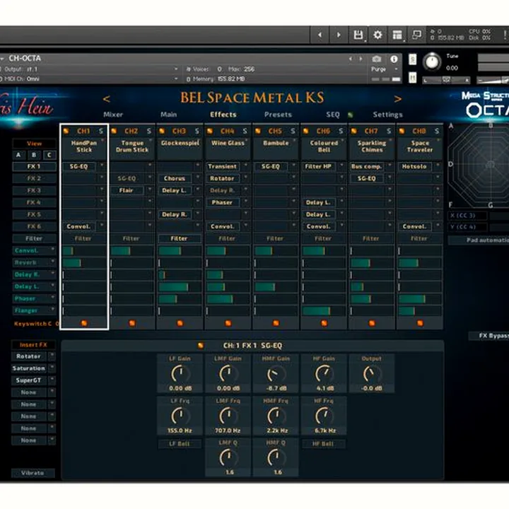Turn the Tune knob
509x509 pixels.
point(432,62)
